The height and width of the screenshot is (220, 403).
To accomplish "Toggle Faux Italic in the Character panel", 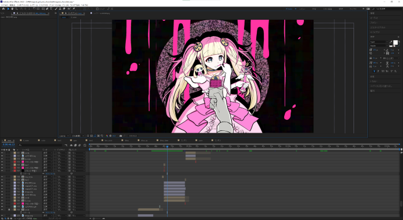I will pyautogui.click(x=378, y=71).
